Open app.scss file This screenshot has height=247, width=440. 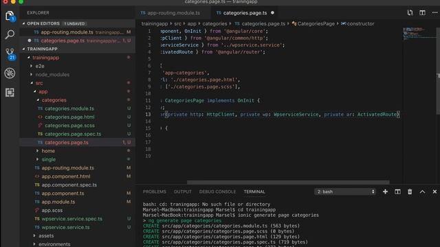pyautogui.click(x=78, y=211)
